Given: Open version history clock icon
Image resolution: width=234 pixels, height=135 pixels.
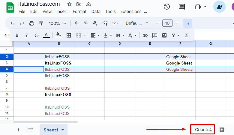Looking at the screenshot, I should click(x=167, y=7).
